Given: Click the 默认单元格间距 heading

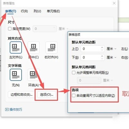Looking at the screenshot, I should (84, 67).
